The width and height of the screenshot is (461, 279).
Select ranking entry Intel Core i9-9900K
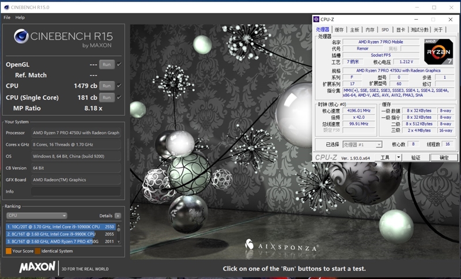pyautogui.click(x=61, y=234)
